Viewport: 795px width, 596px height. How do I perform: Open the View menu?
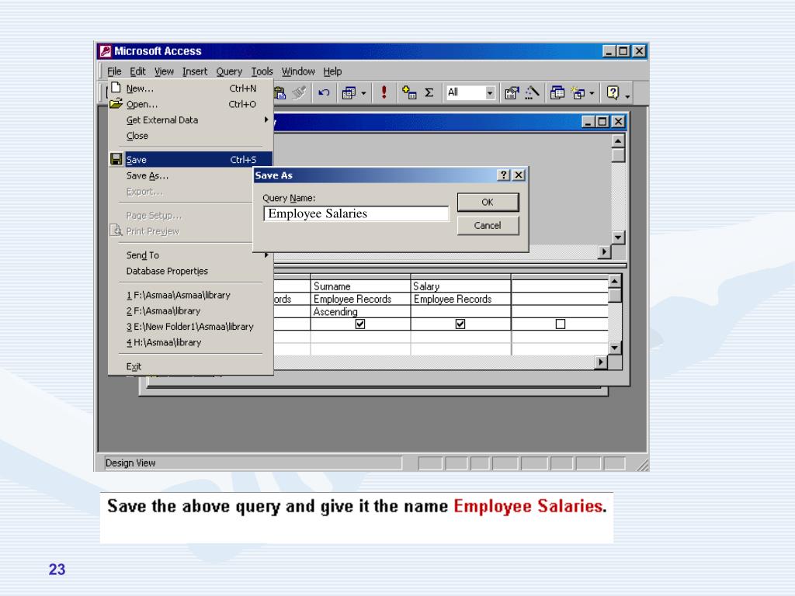164,71
